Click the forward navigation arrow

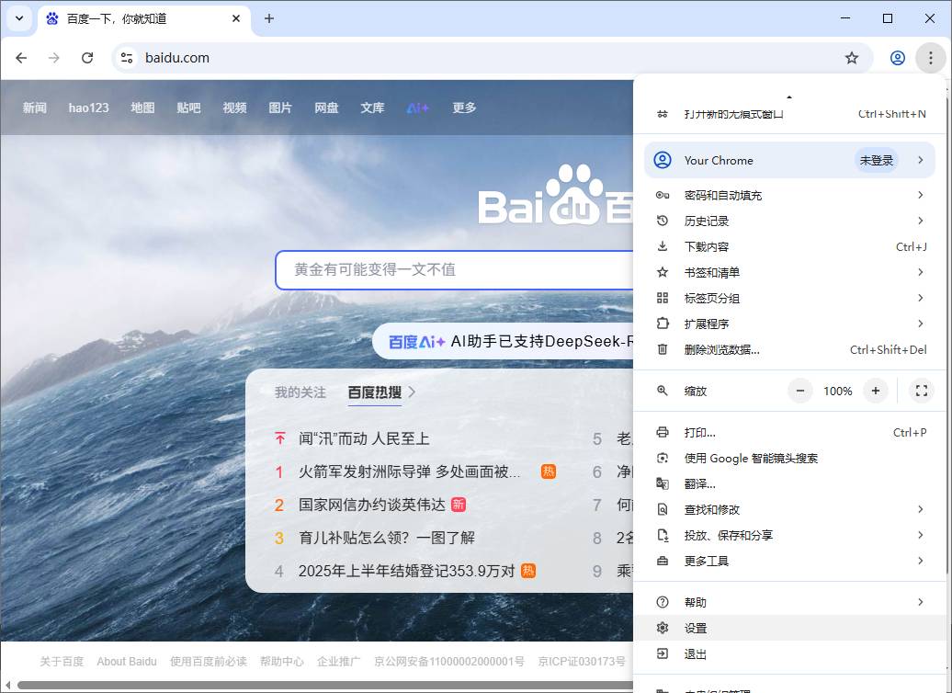click(x=54, y=57)
